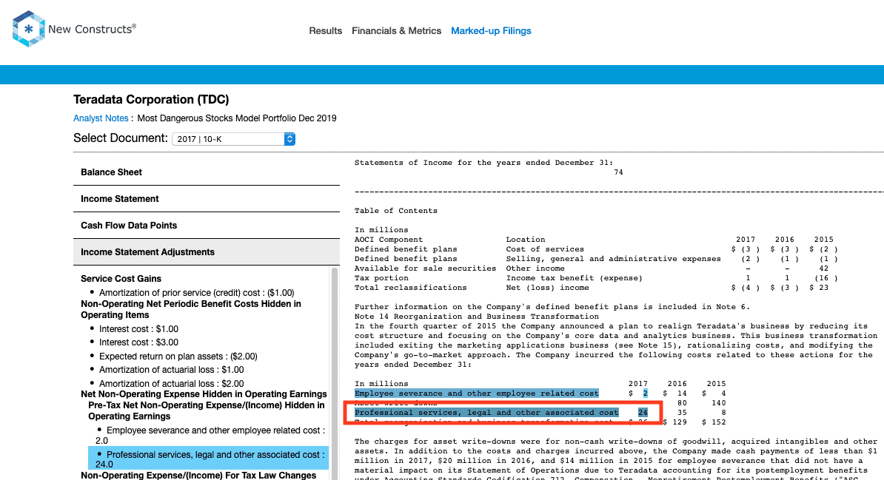Click 'Net Non-Operating Expense Hidden in Operating Earnings' heading
Screen dimensions: 884x480
pos(204,394)
